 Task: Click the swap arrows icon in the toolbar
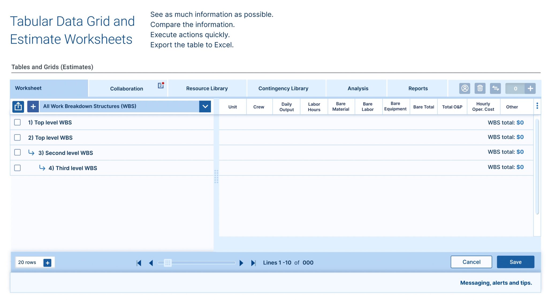tap(495, 88)
